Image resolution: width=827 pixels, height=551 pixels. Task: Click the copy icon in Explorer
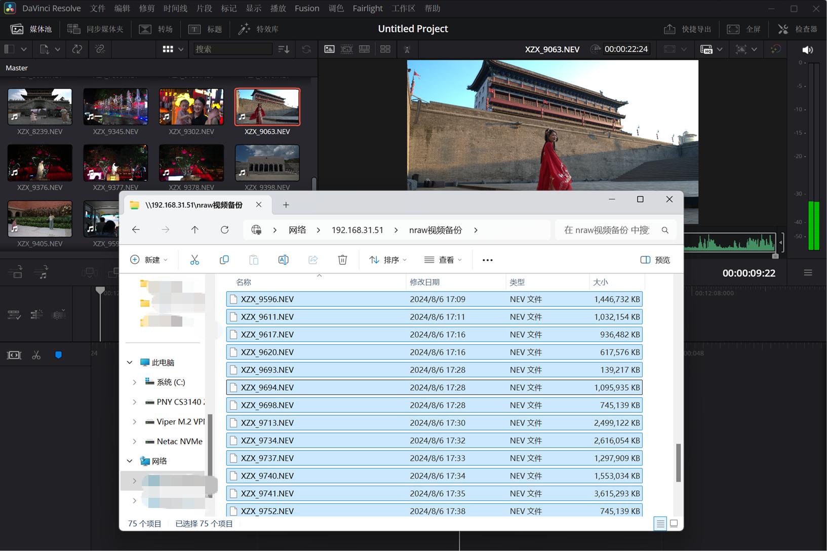[224, 260]
